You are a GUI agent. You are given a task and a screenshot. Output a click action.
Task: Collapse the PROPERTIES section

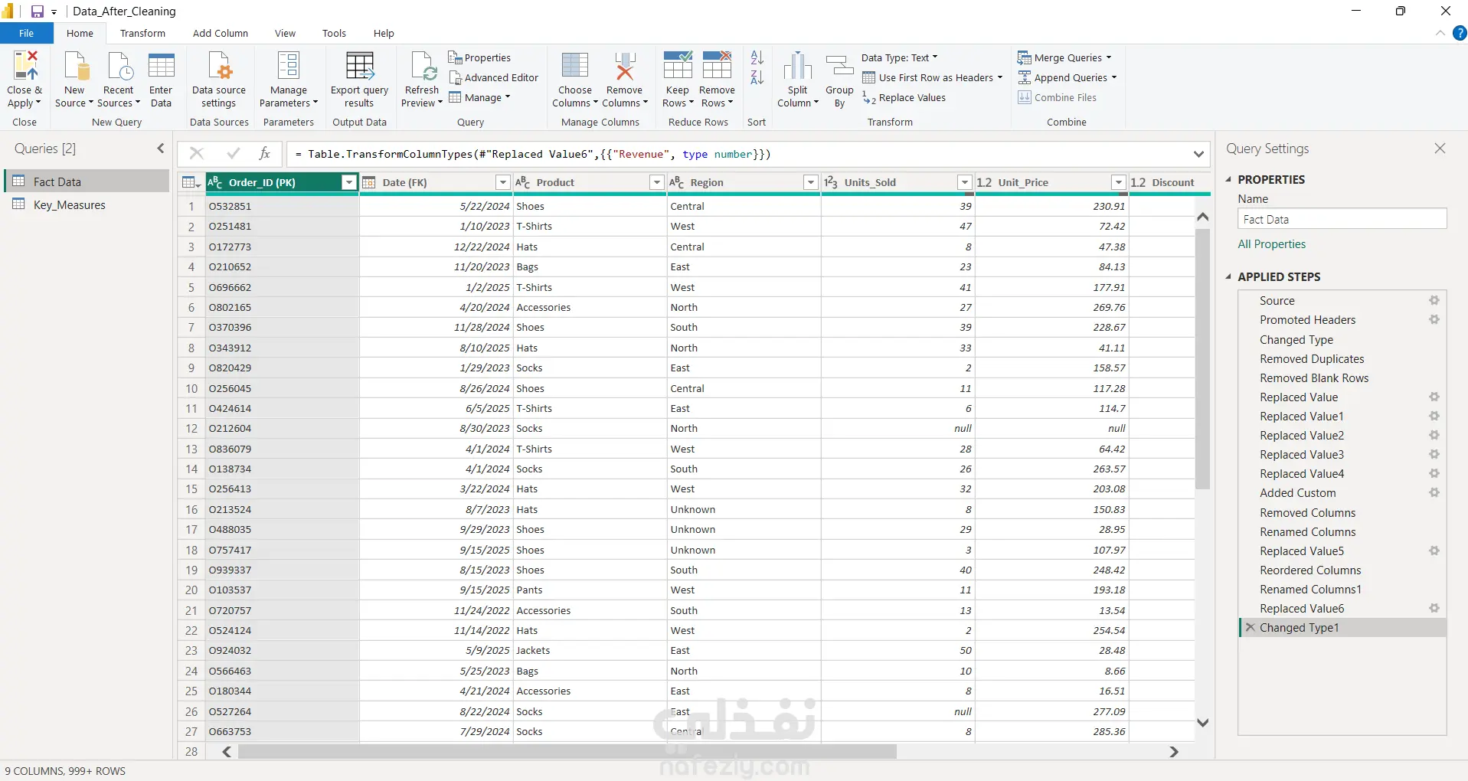point(1228,180)
